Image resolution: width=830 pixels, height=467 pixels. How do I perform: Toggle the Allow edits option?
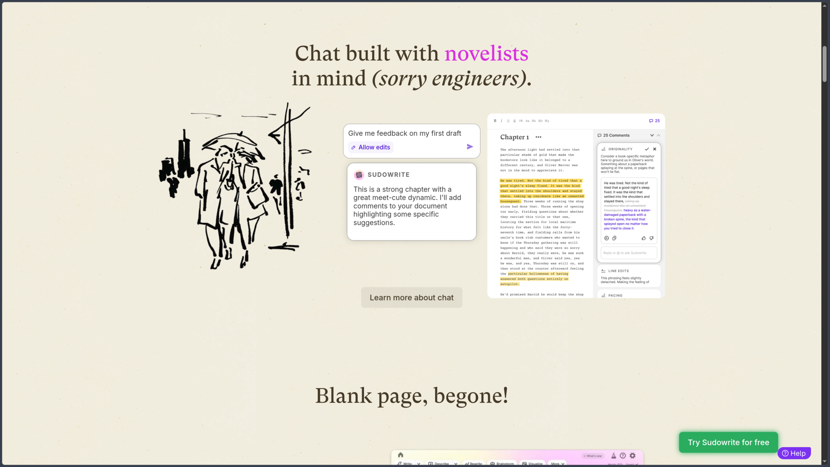coord(371,147)
